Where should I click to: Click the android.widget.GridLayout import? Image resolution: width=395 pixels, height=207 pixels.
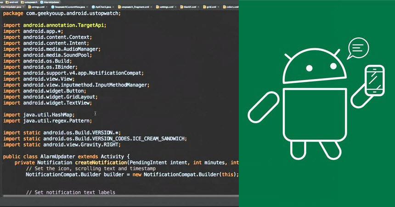(x=51, y=97)
